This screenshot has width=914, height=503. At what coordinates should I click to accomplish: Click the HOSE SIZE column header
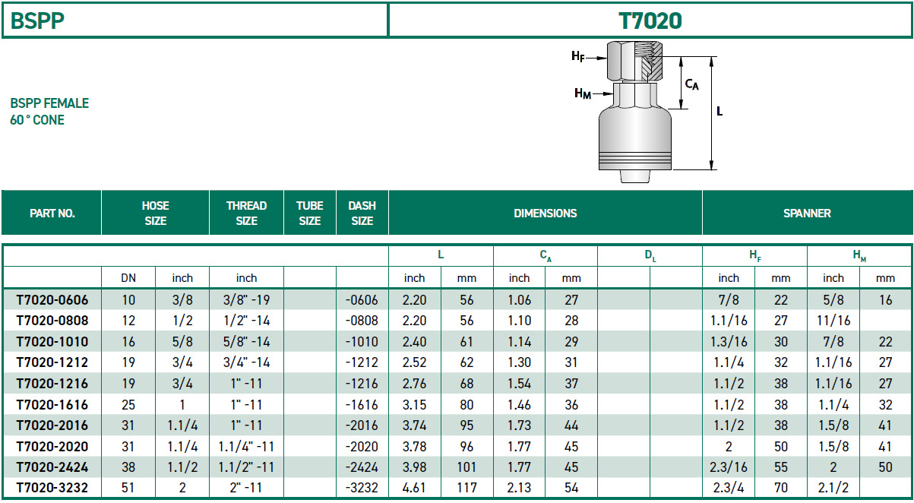point(155,214)
